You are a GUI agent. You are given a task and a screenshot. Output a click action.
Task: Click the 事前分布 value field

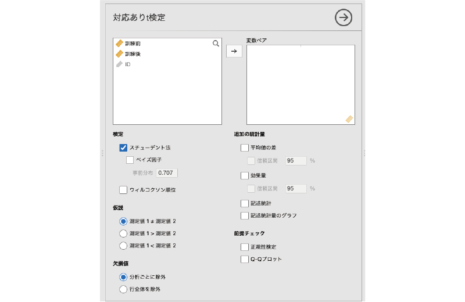click(x=166, y=173)
